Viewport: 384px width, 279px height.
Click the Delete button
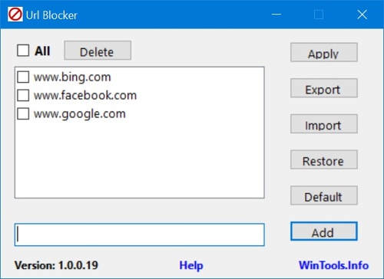98,51
